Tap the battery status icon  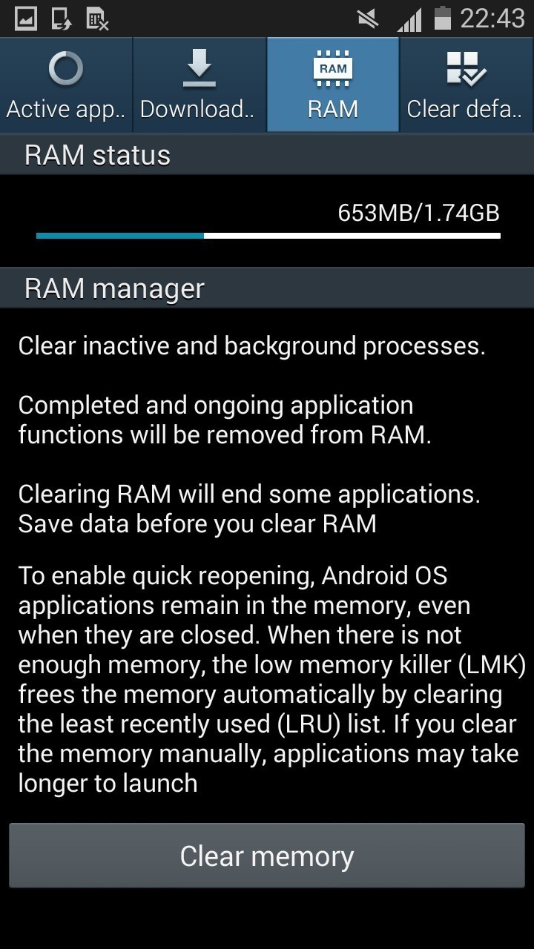[443, 18]
